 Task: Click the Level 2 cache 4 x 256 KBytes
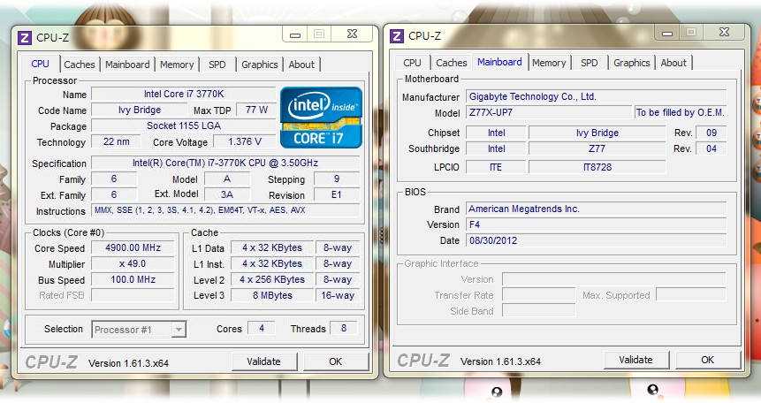coord(272,279)
